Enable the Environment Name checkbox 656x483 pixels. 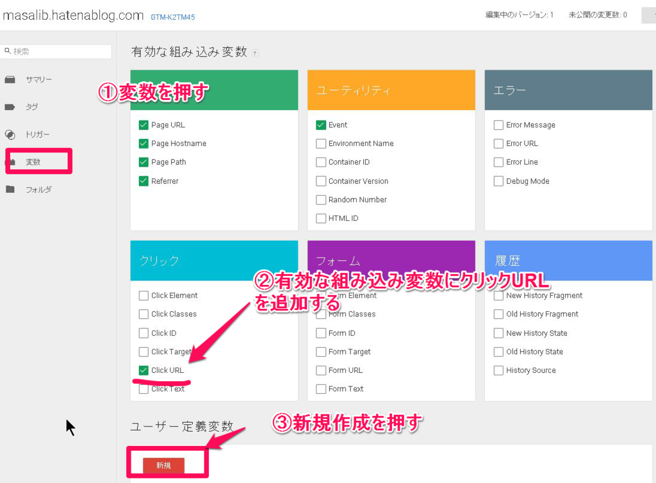click(x=321, y=143)
